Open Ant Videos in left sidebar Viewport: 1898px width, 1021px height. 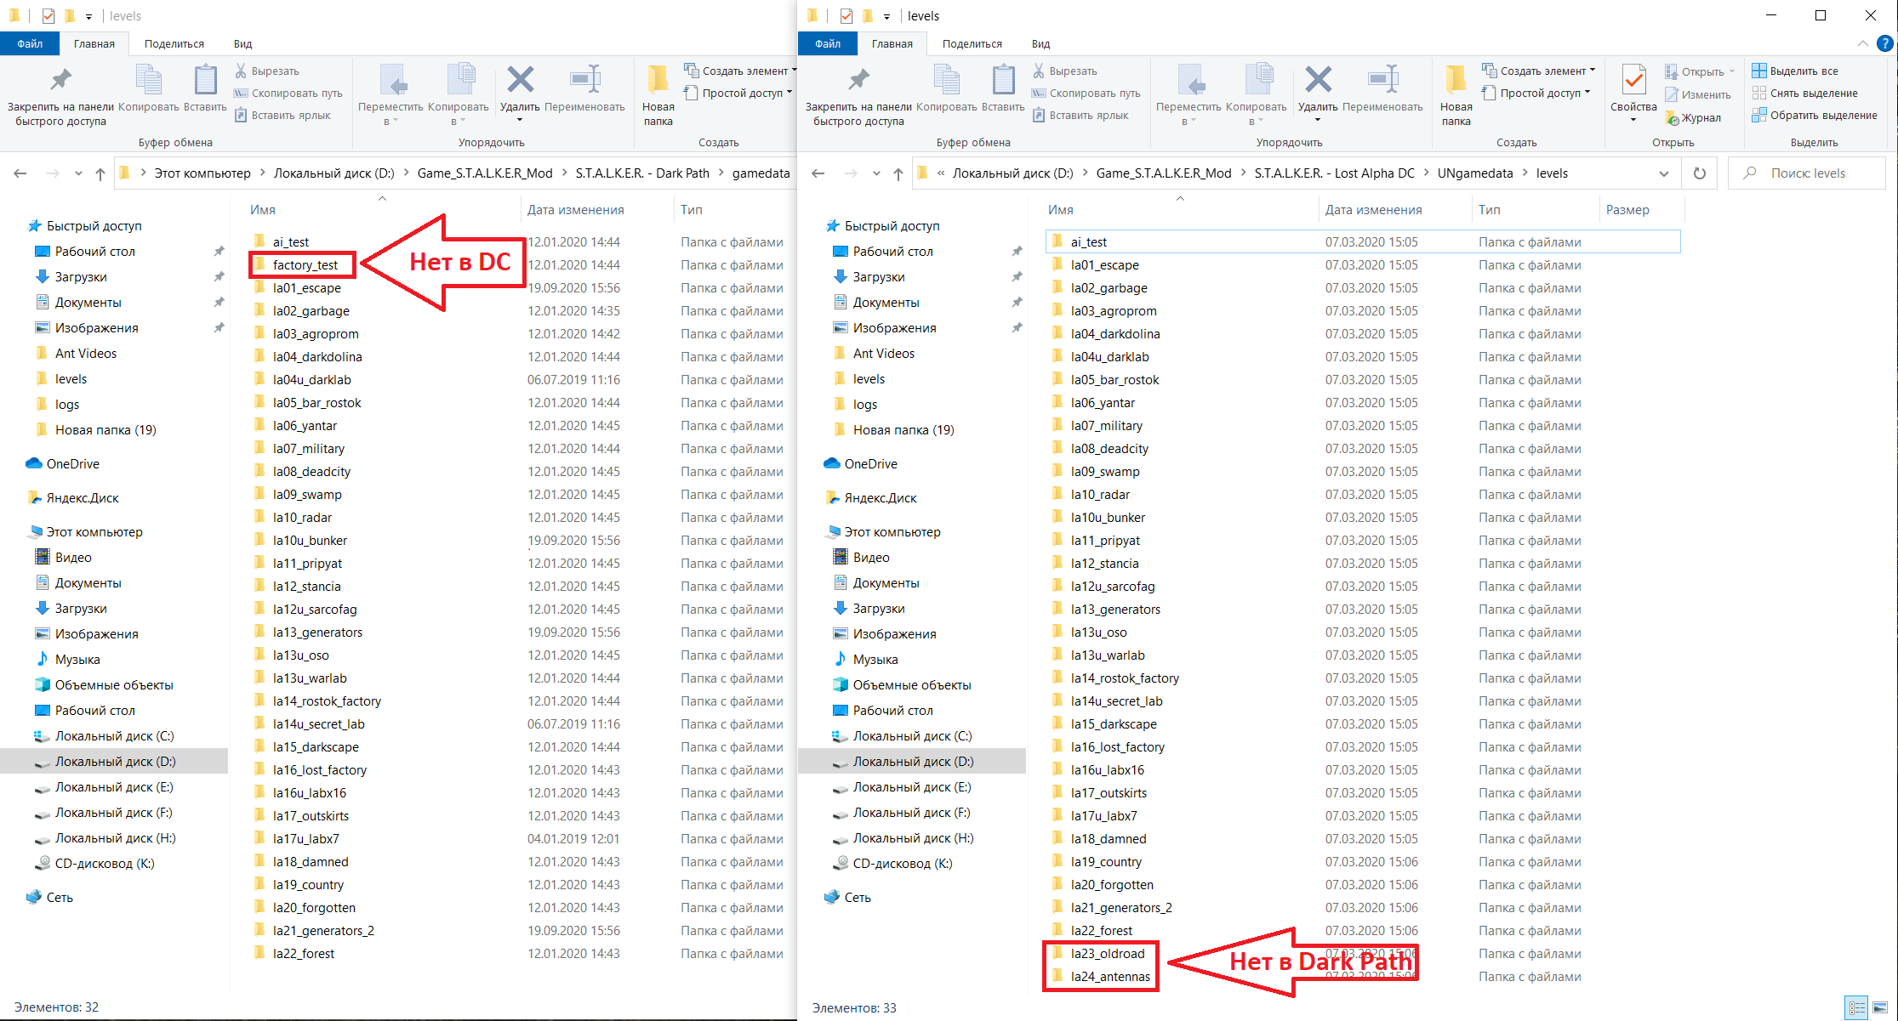click(86, 354)
